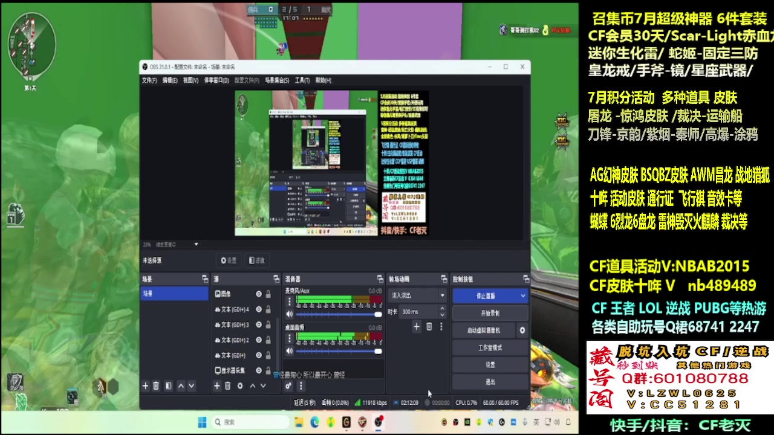Move source down with the sources down arrow
This screenshot has width=774, height=435.
(x=263, y=385)
